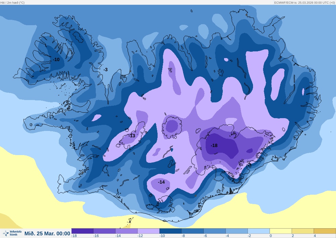Click the Veðurstofa Íslands logo

(x=12, y=233)
